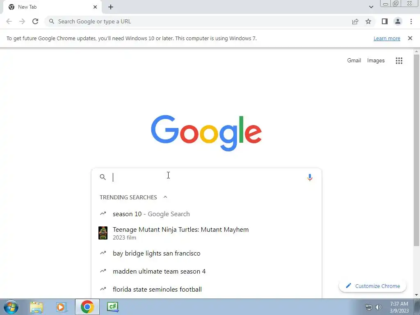
Task: Click the Customize Chrome button
Action: point(372,286)
